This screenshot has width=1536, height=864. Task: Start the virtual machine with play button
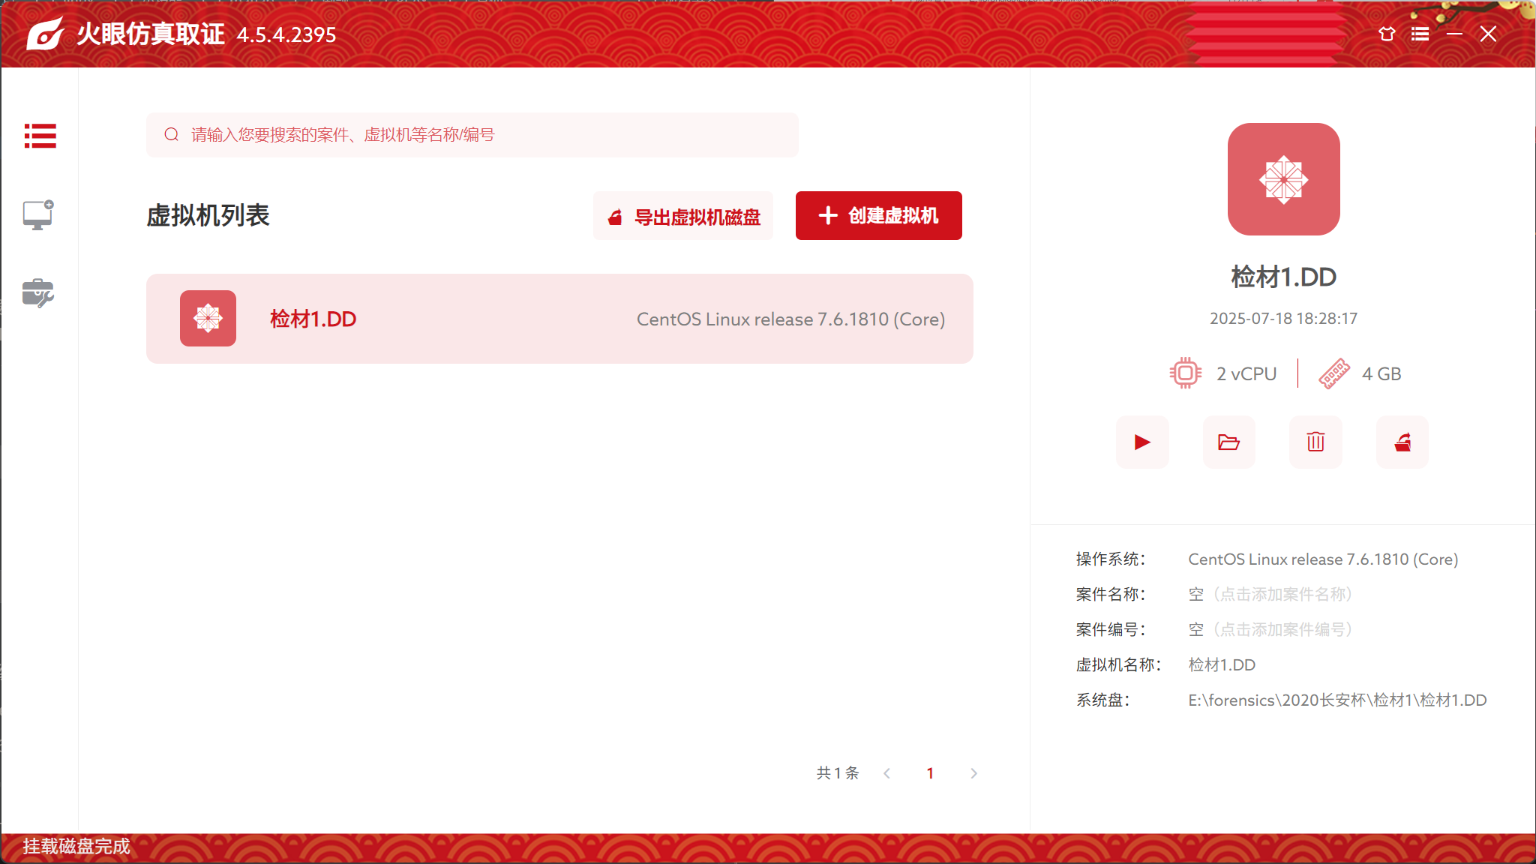click(1142, 442)
